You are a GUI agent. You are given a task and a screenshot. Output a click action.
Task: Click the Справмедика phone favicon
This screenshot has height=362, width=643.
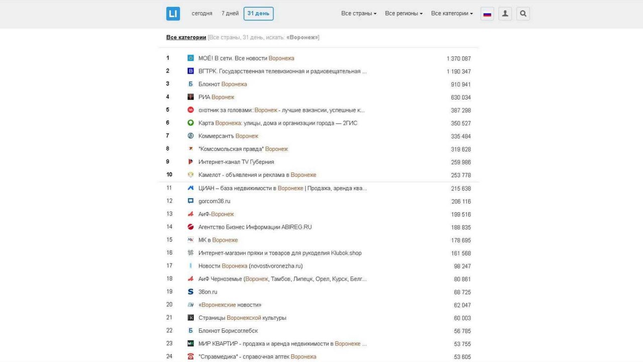point(190,356)
